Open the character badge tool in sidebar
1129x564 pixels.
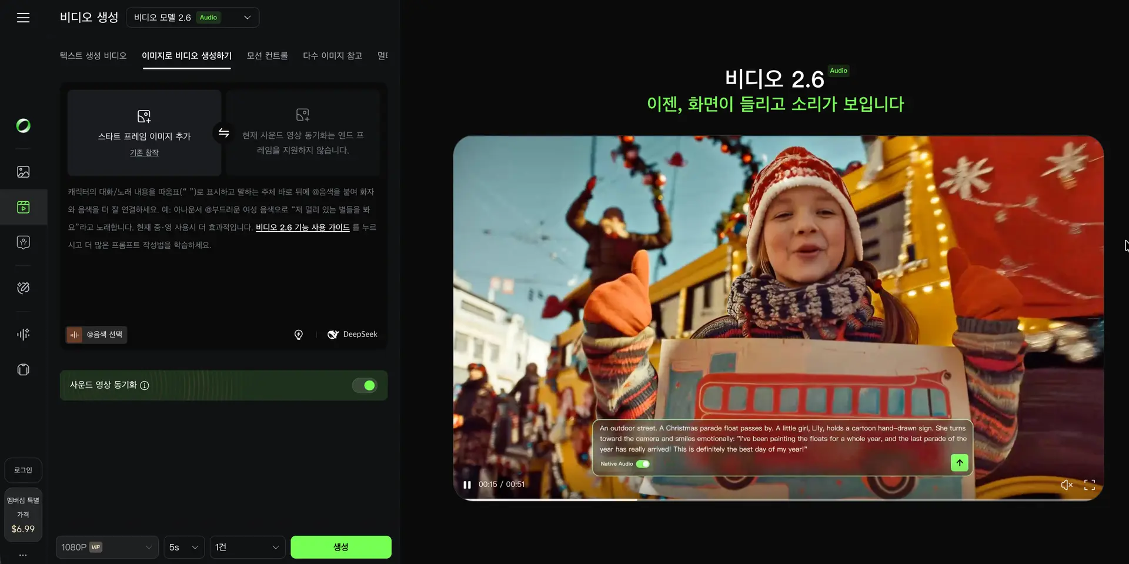coord(23,242)
